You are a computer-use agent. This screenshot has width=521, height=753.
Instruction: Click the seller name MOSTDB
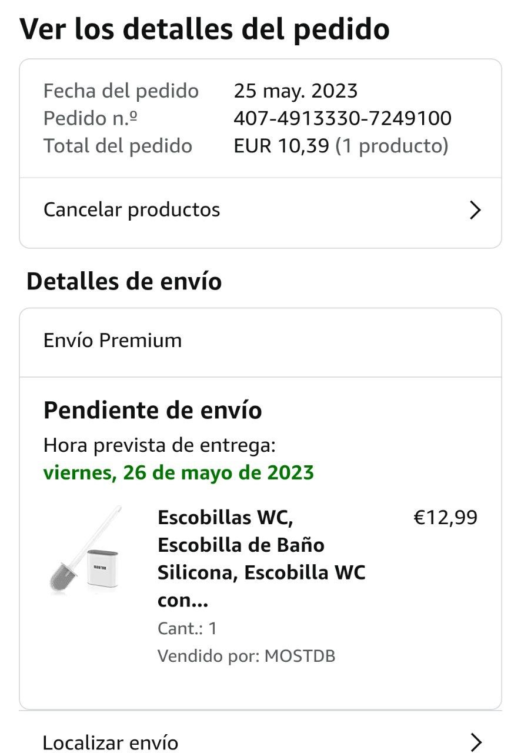[x=300, y=656]
